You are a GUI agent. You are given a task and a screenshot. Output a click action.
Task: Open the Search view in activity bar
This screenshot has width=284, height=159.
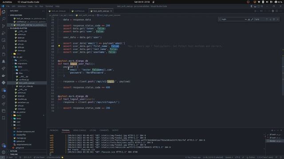[x=4, y=19]
